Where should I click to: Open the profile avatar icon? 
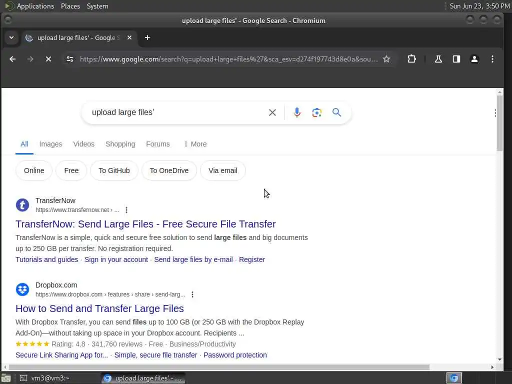[x=474, y=59]
